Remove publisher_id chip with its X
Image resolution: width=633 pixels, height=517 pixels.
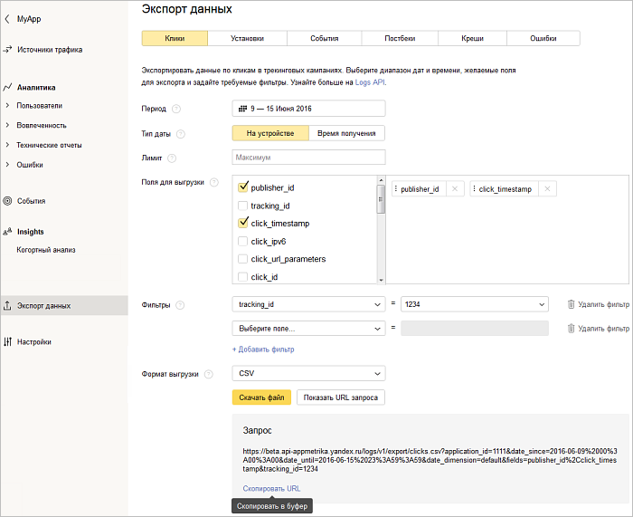pyautogui.click(x=455, y=188)
